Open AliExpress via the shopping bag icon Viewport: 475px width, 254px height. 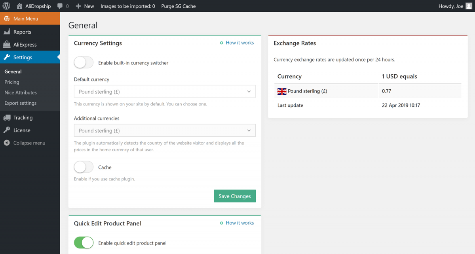coord(8,44)
